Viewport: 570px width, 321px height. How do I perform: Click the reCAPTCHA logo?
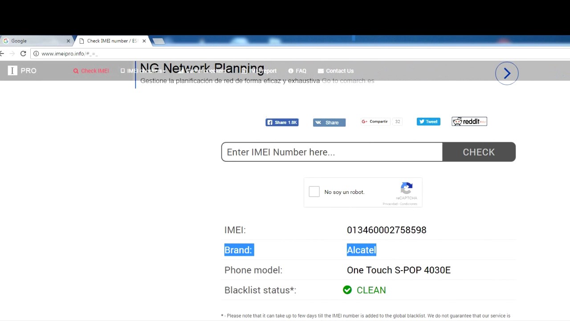click(406, 188)
